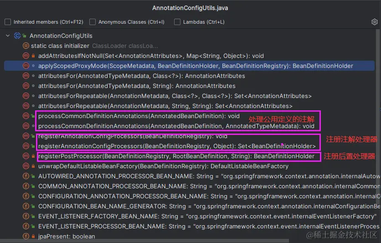Select addAttributesIfNotNull method row

tap(189, 56)
